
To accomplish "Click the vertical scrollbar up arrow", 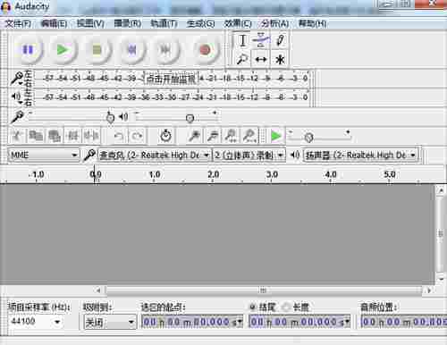I will click(441, 190).
